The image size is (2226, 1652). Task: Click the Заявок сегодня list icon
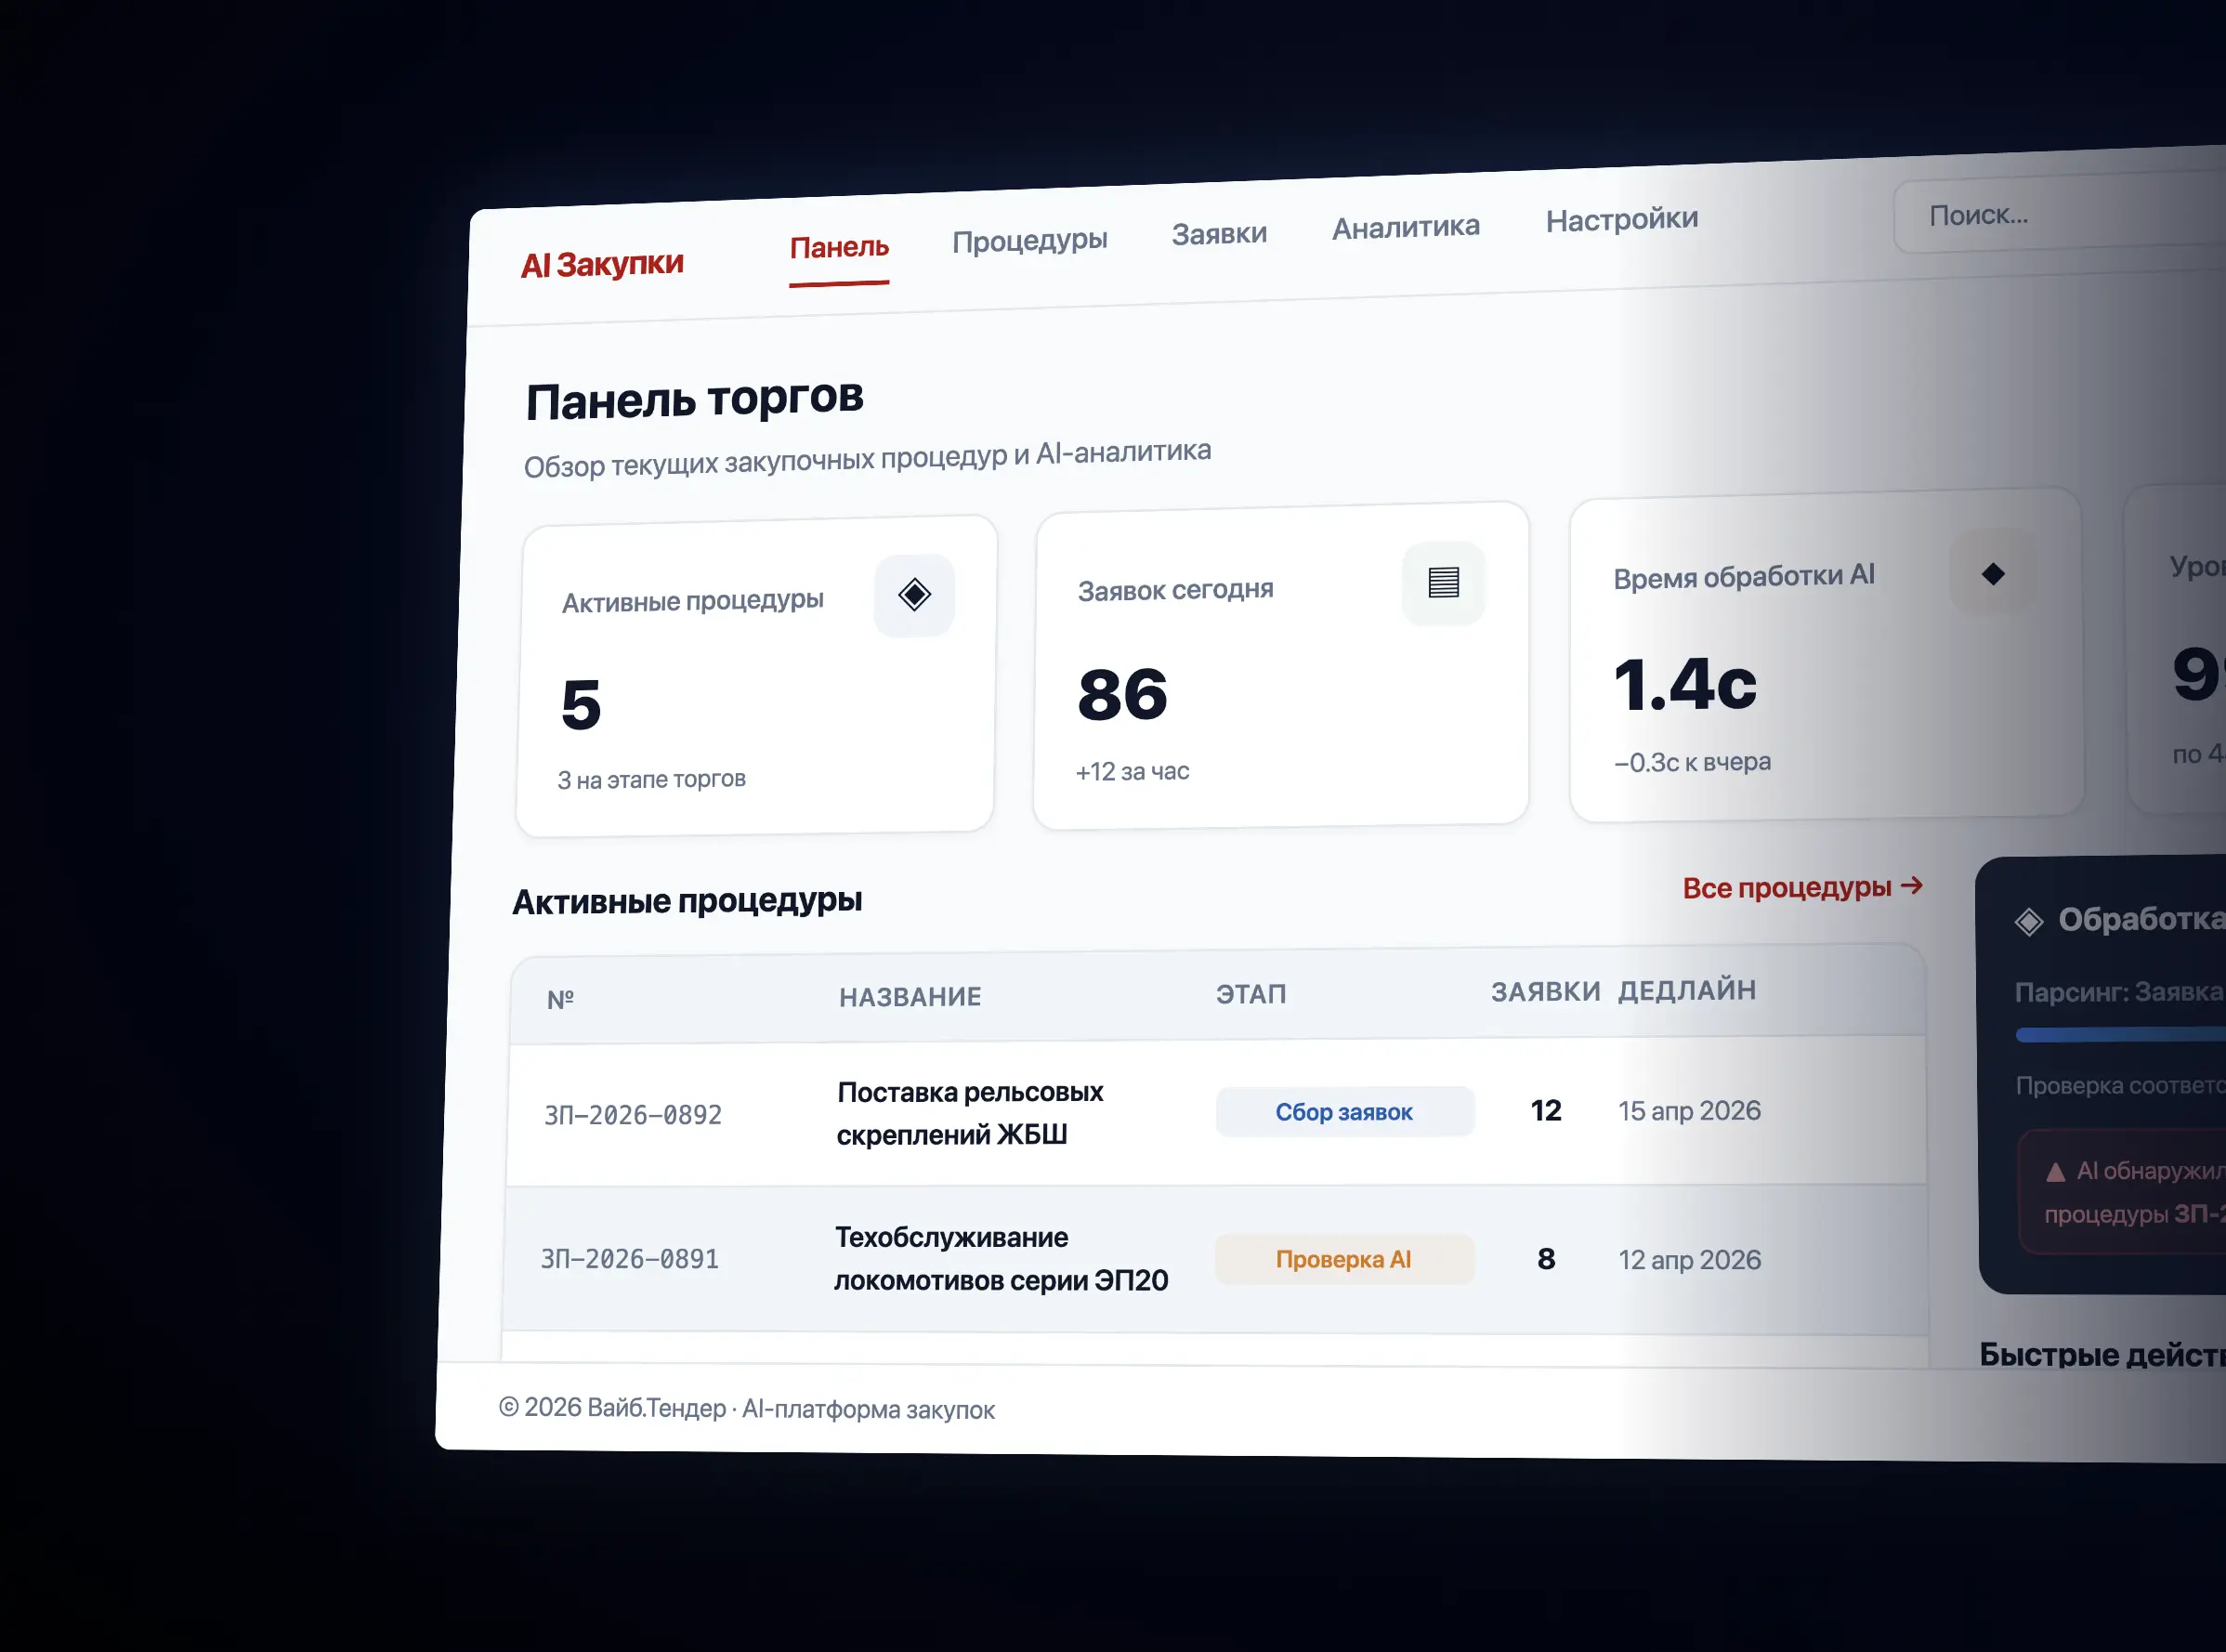(x=1443, y=582)
